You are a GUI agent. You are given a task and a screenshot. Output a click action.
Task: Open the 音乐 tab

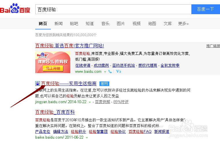pos(105,24)
